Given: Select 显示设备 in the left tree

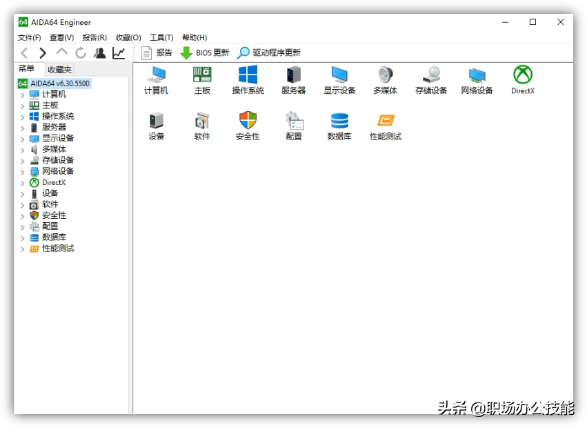Looking at the screenshot, I should 58,138.
